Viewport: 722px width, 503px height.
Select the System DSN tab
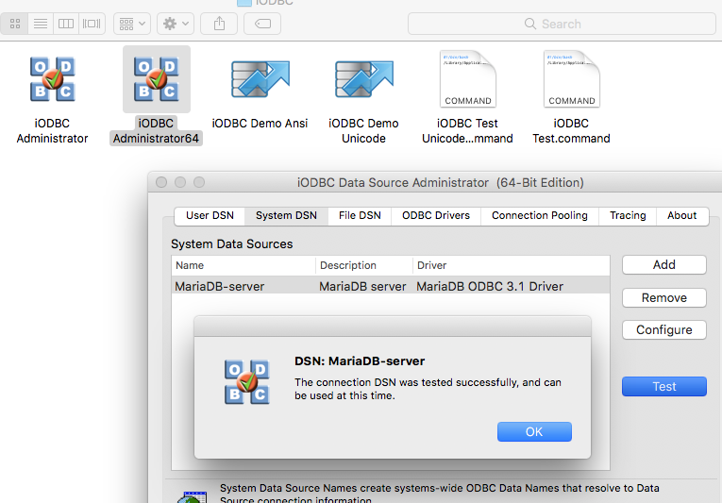(x=286, y=215)
